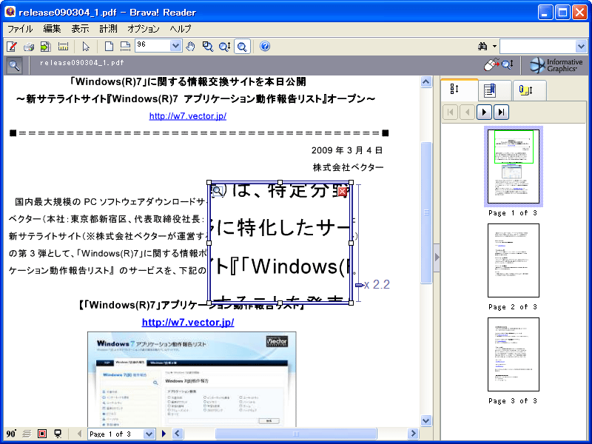Open the zoom percentage dropdown showing 96
Viewport: 592px width, 444px height.
[x=175, y=46]
